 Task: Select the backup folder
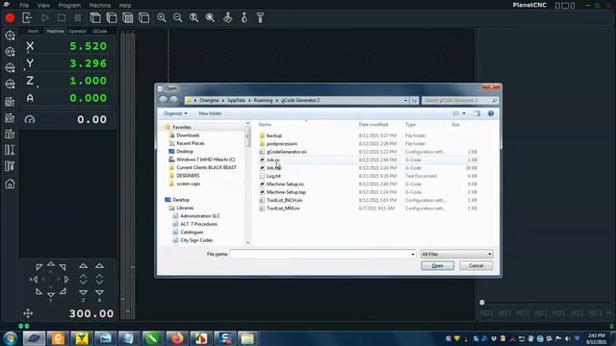(273, 136)
